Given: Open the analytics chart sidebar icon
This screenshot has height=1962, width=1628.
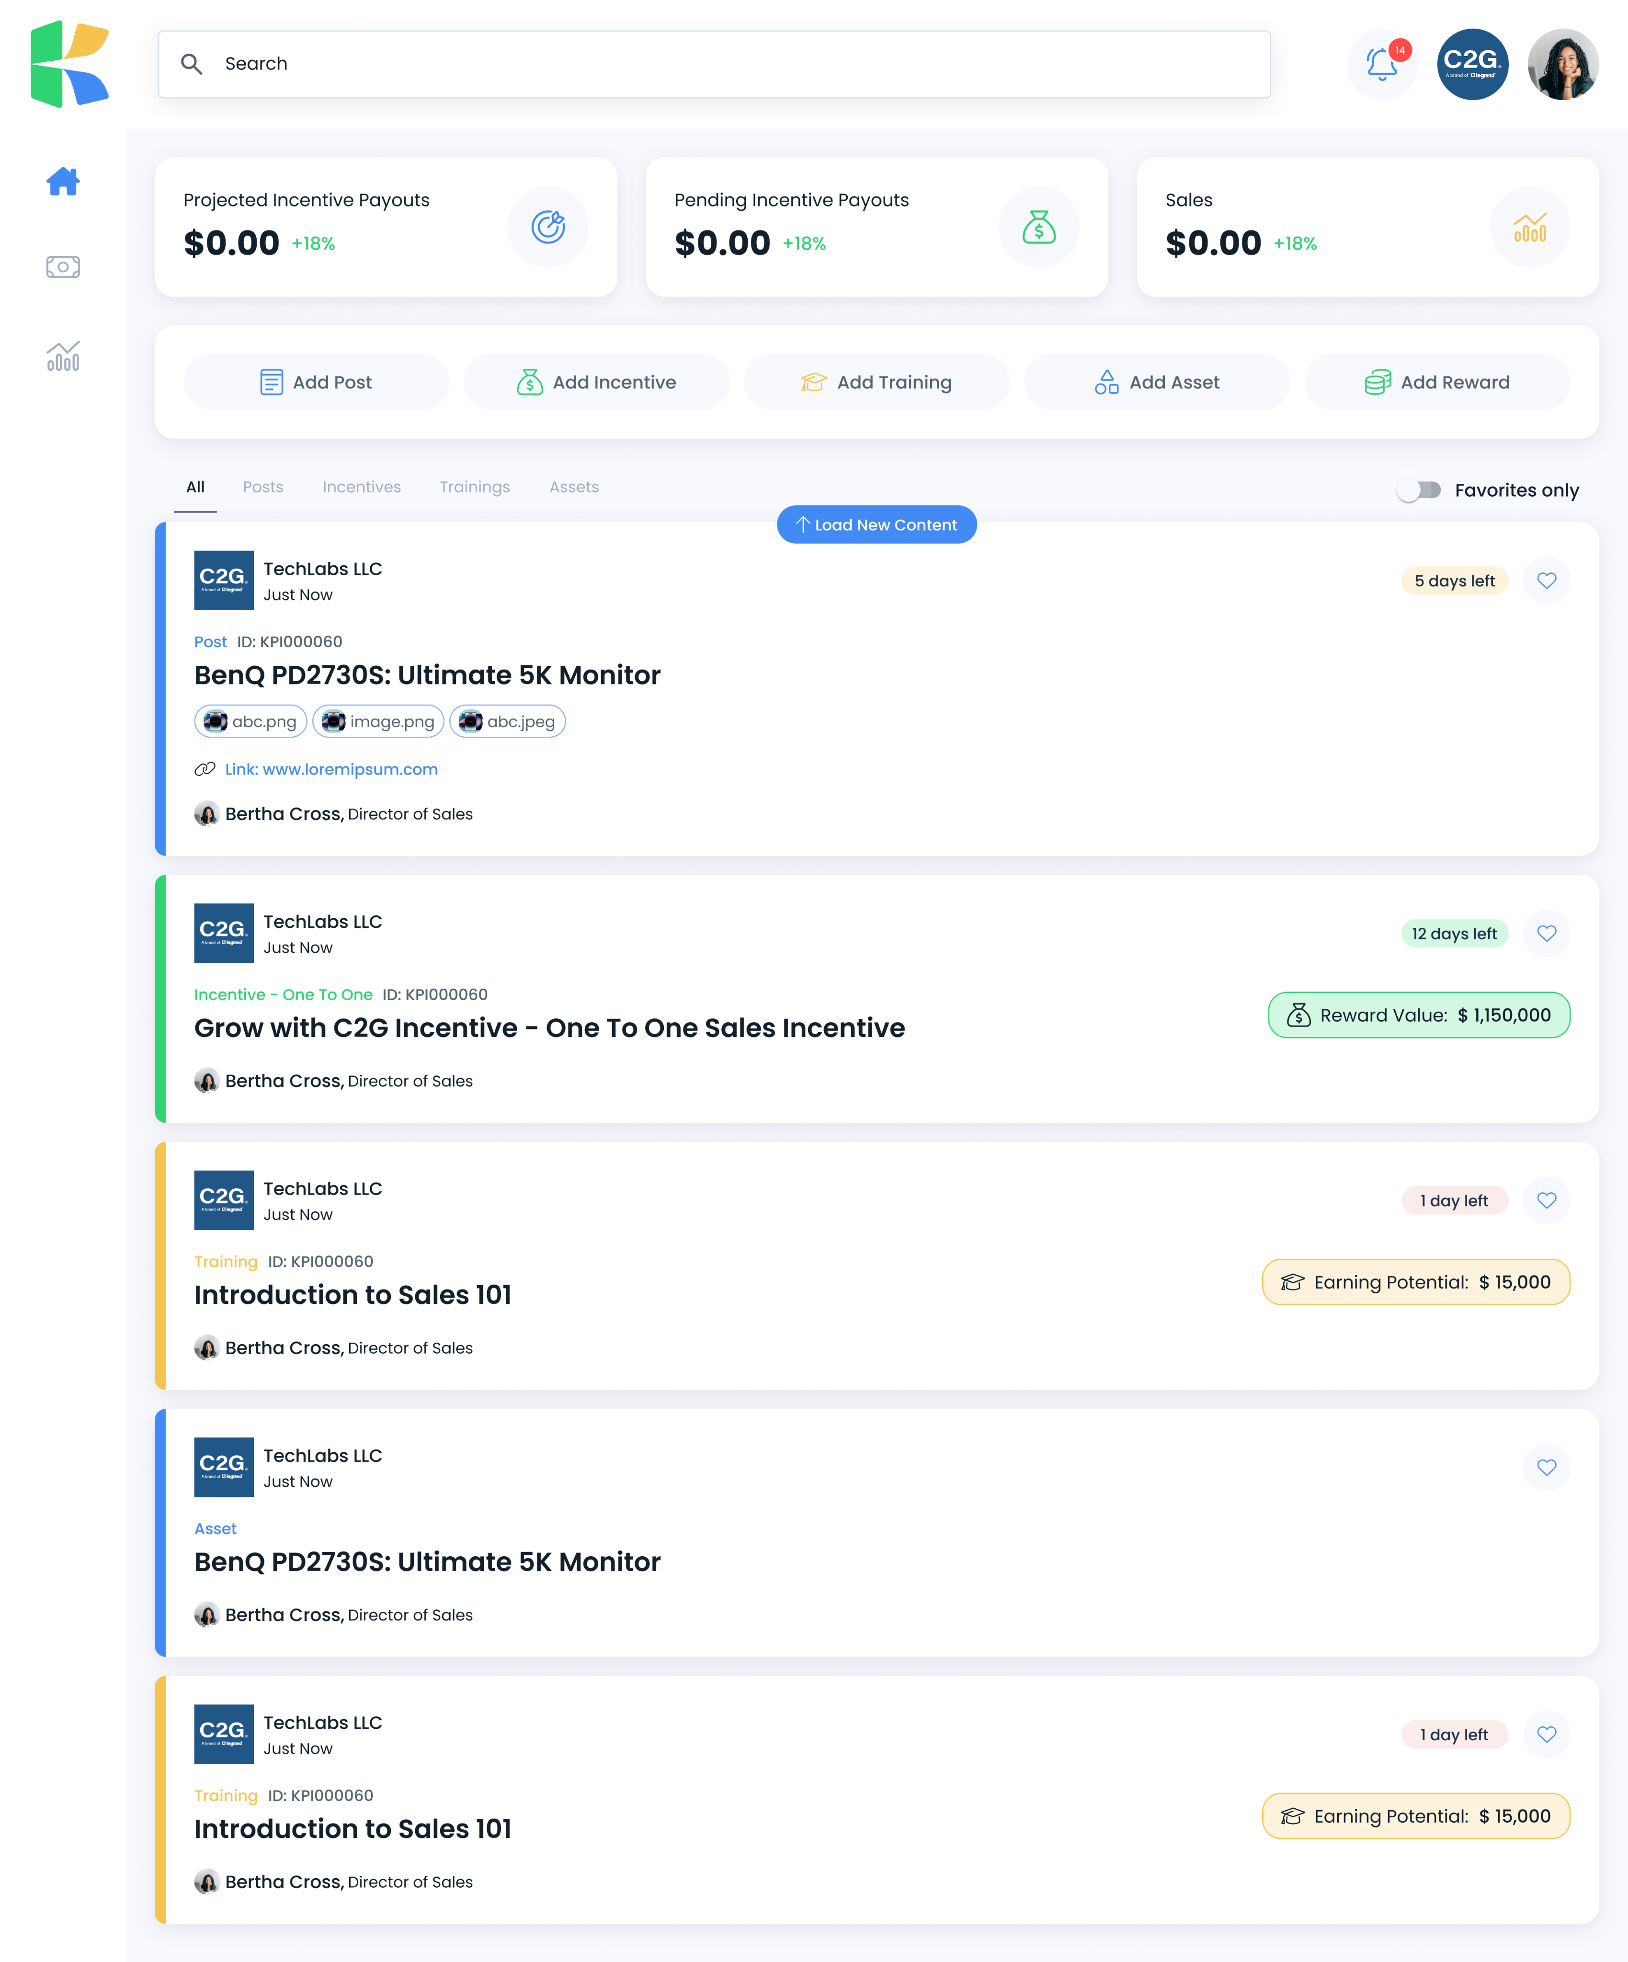Looking at the screenshot, I should pos(63,355).
